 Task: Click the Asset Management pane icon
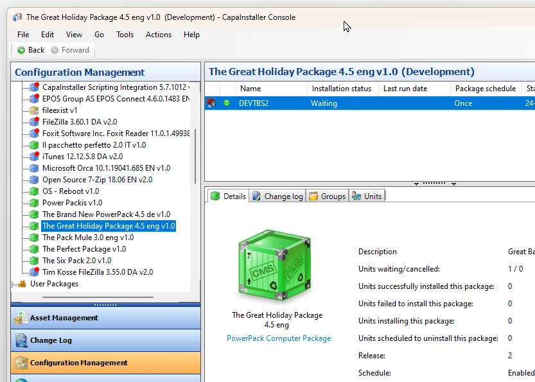click(21, 318)
